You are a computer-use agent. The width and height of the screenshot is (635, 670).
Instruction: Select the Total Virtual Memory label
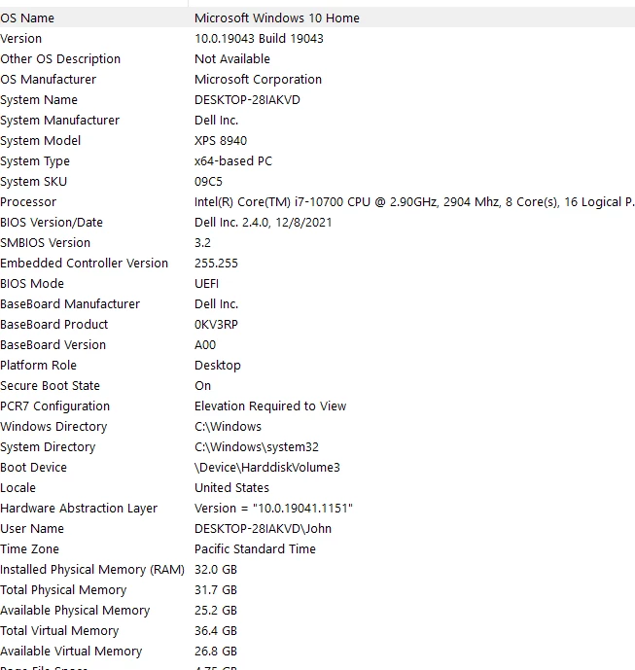(59, 631)
